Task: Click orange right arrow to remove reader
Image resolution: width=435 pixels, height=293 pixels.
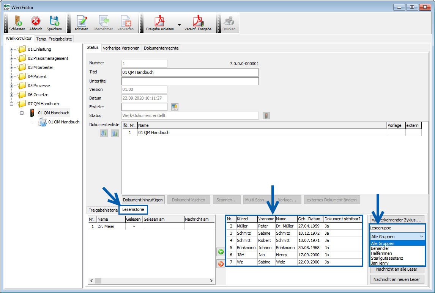Action: (221, 264)
